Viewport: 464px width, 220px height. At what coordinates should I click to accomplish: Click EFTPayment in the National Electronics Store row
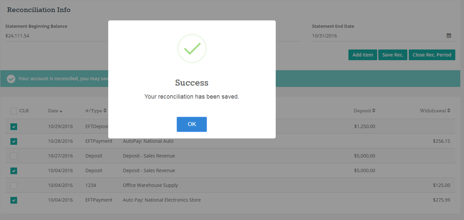tap(99, 200)
